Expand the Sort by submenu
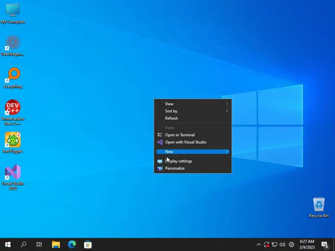The width and height of the screenshot is (335, 251). click(193, 111)
